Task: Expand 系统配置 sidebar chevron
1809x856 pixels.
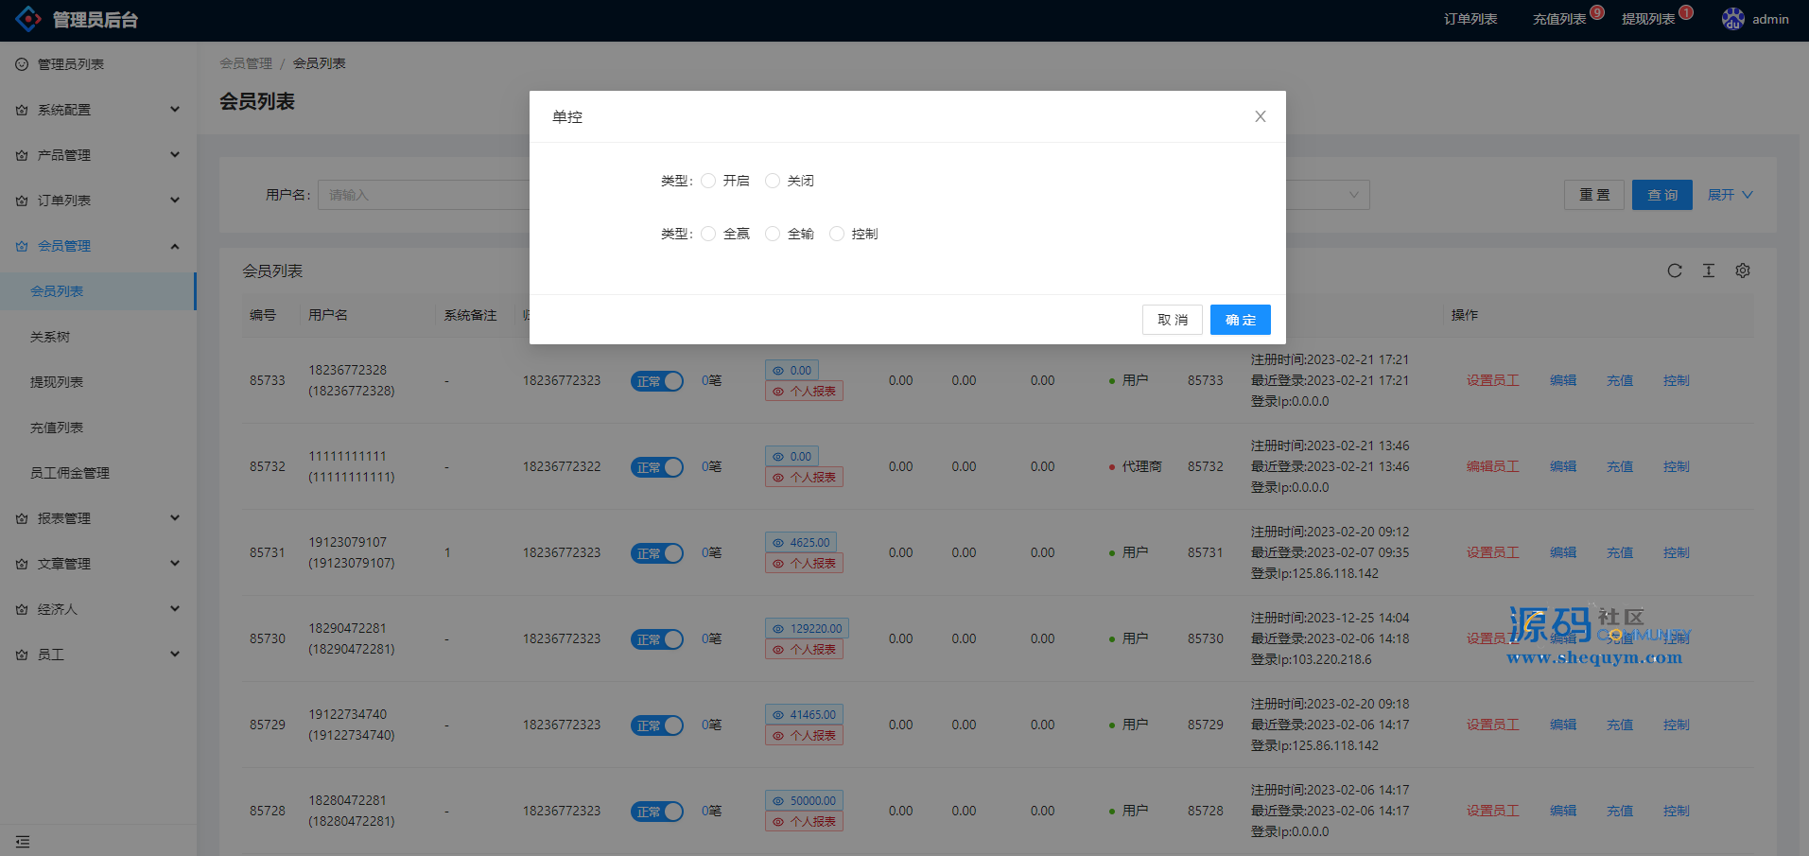Action: (175, 110)
